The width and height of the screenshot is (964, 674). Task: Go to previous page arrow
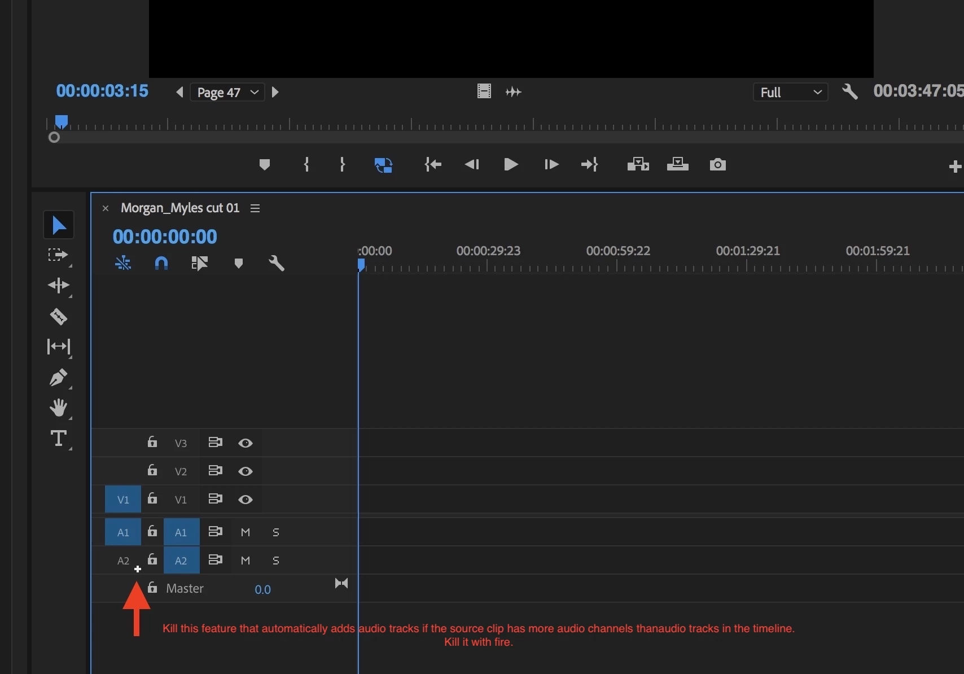(x=179, y=92)
